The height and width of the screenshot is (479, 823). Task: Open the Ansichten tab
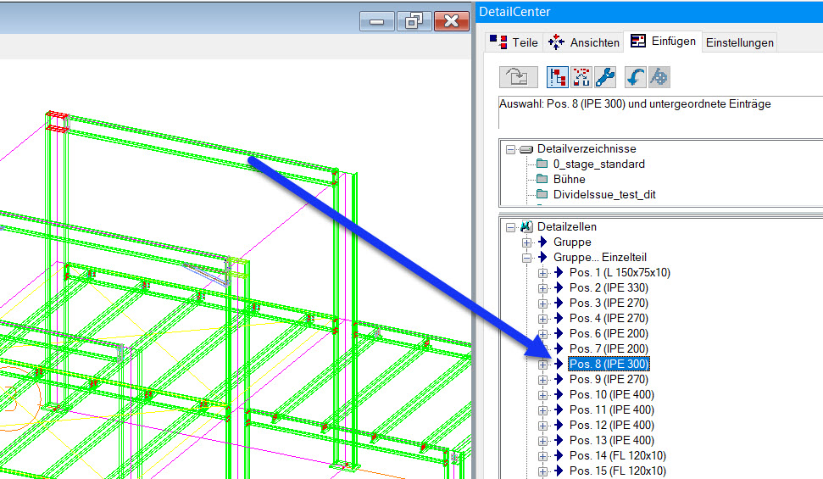pos(584,42)
